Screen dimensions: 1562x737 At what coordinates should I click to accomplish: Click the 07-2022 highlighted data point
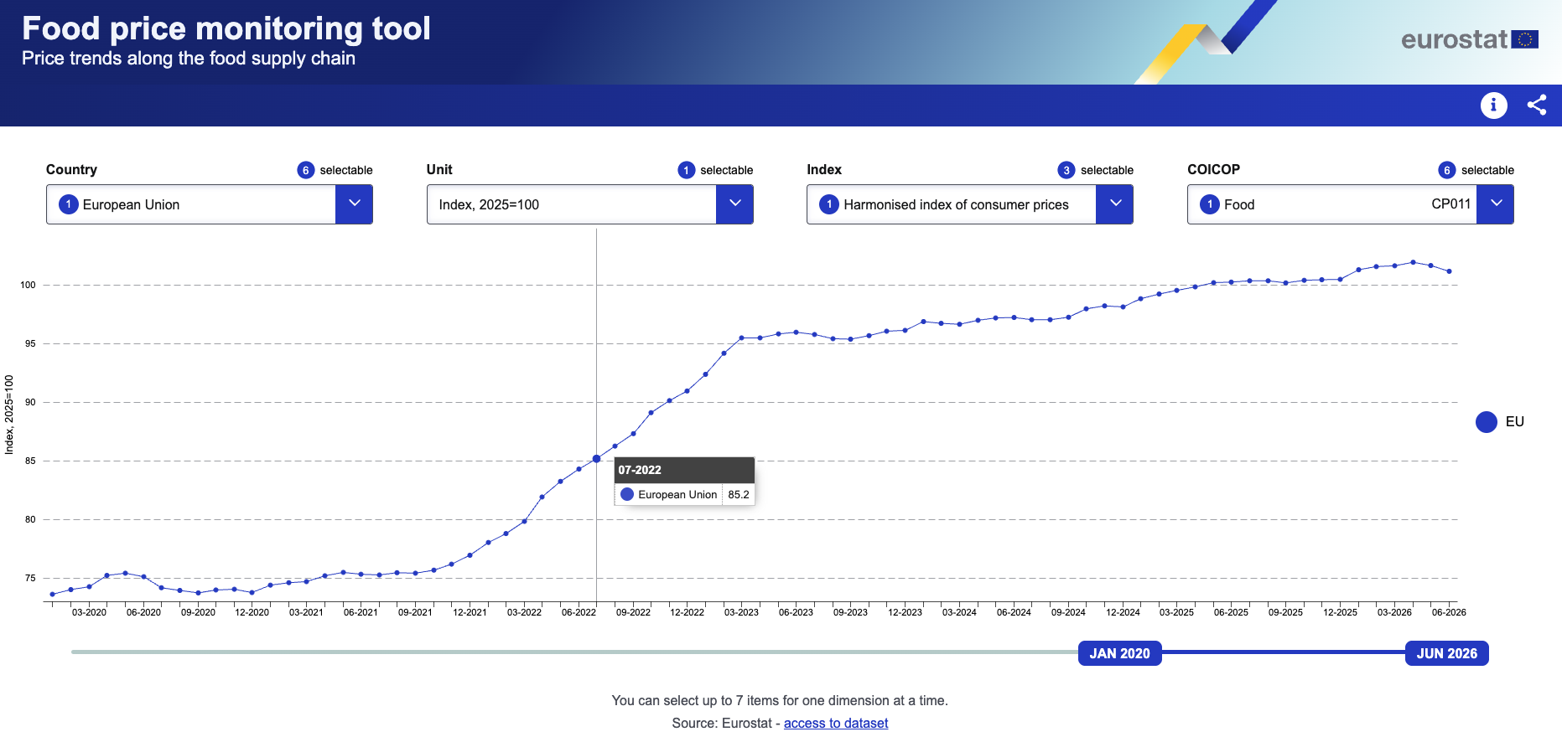[x=597, y=459]
